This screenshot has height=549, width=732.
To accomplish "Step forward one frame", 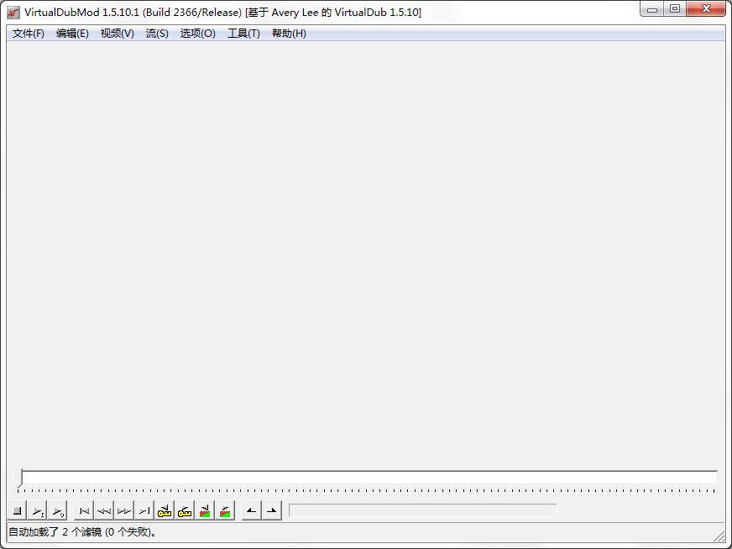I will click(x=123, y=510).
